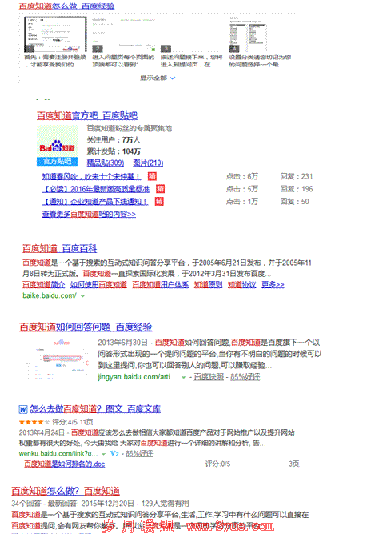The width and height of the screenshot is (375, 534).
Task: Open the 知道原则 sublink
Action: pos(208,285)
